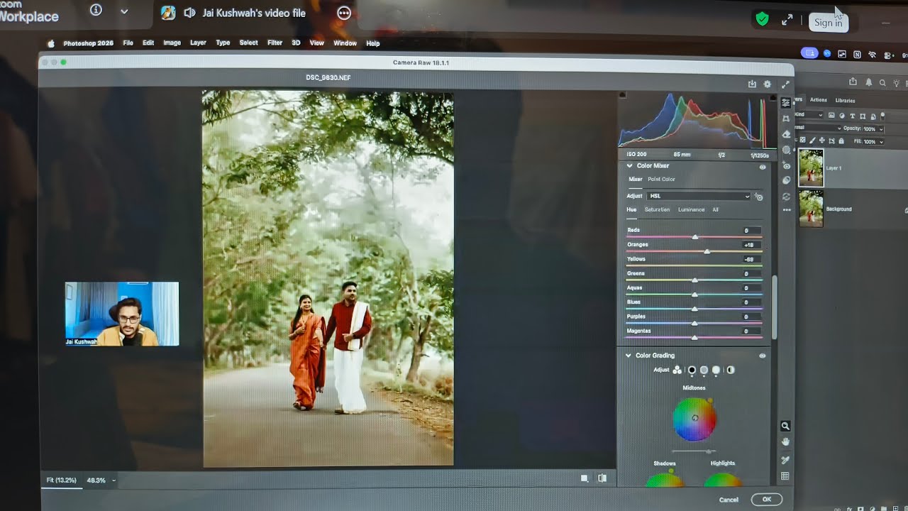Click the save image export icon
The height and width of the screenshot is (511, 908).
coord(752,84)
